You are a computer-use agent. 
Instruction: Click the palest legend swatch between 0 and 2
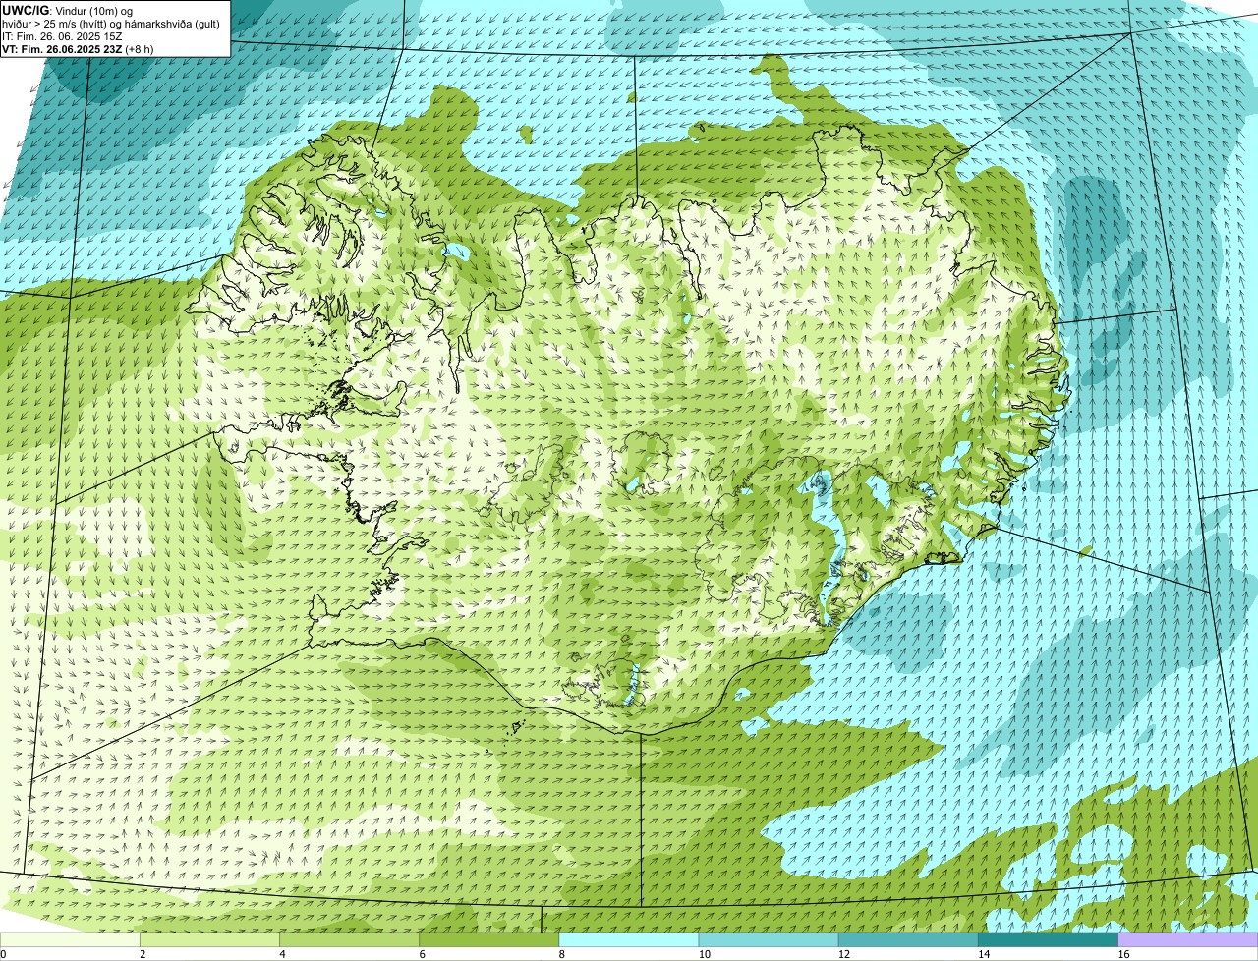pyautogui.click(x=70, y=940)
